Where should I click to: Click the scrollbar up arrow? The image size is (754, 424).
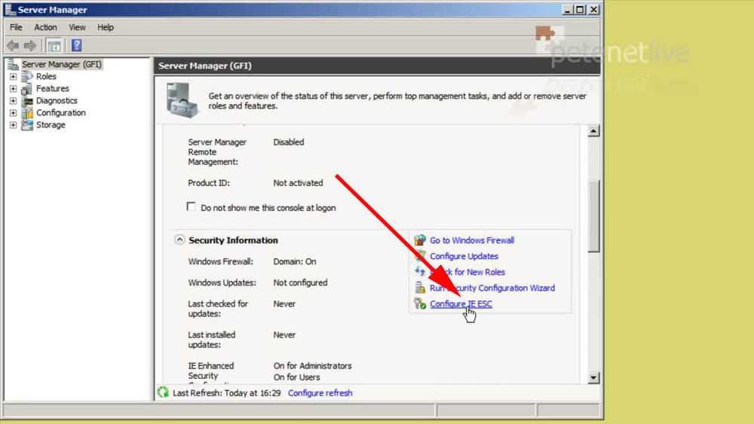[x=594, y=130]
